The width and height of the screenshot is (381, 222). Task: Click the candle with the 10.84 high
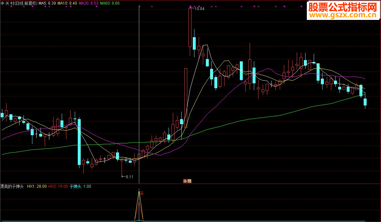[x=190, y=27]
